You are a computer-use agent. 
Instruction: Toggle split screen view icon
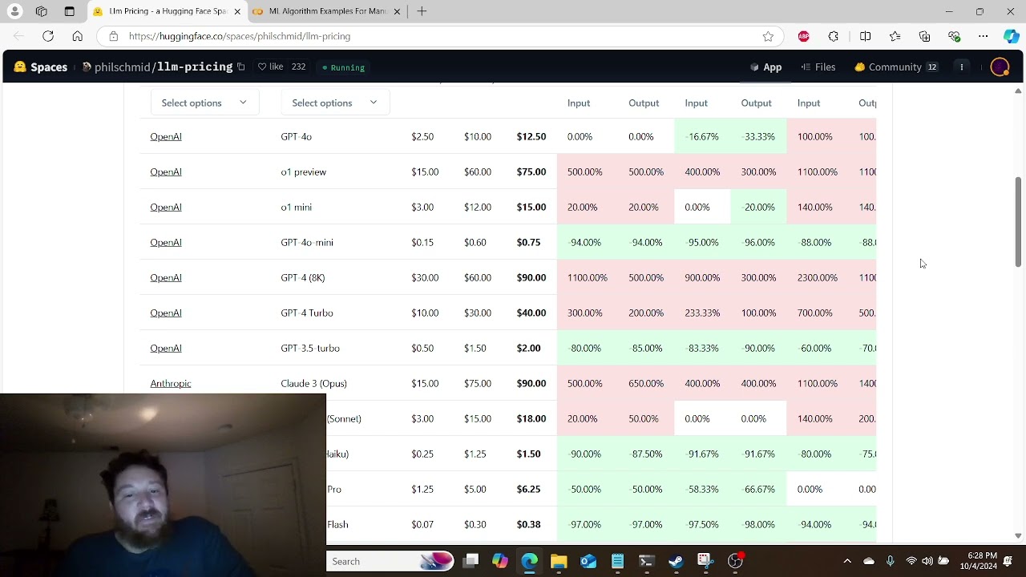(865, 36)
